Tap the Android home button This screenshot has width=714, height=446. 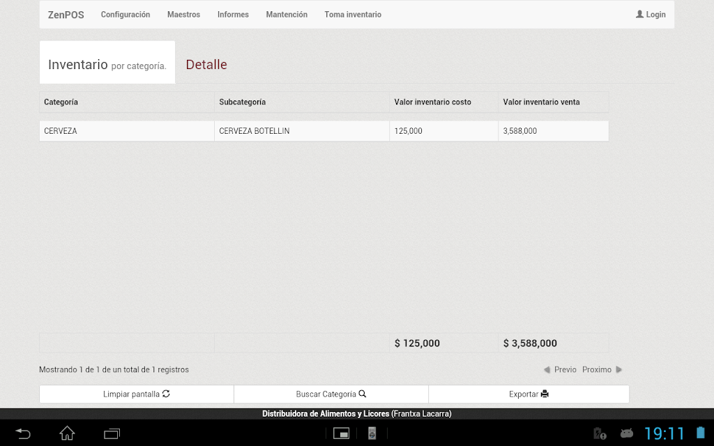(67, 433)
